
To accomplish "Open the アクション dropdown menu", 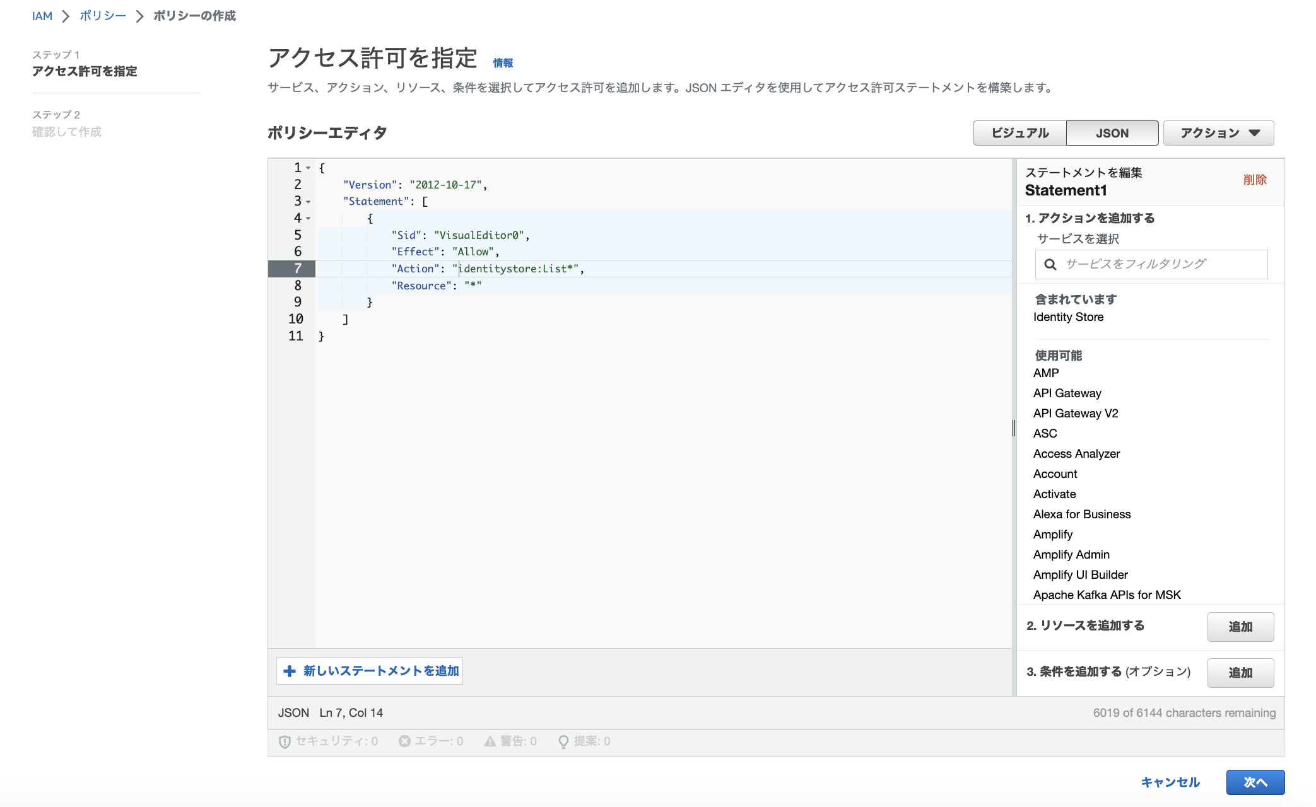I will tap(1218, 133).
